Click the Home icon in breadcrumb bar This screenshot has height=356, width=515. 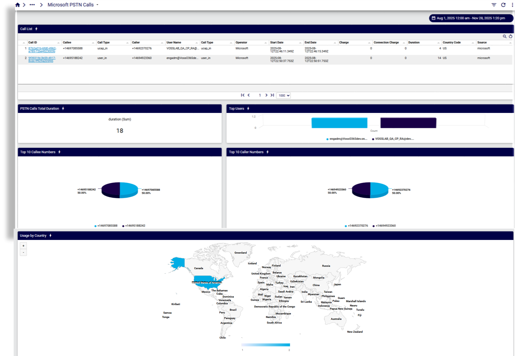(18, 4)
